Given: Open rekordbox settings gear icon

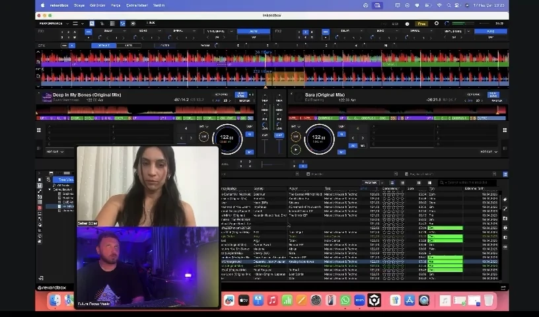Looking at the screenshot, I should [x=436, y=23].
